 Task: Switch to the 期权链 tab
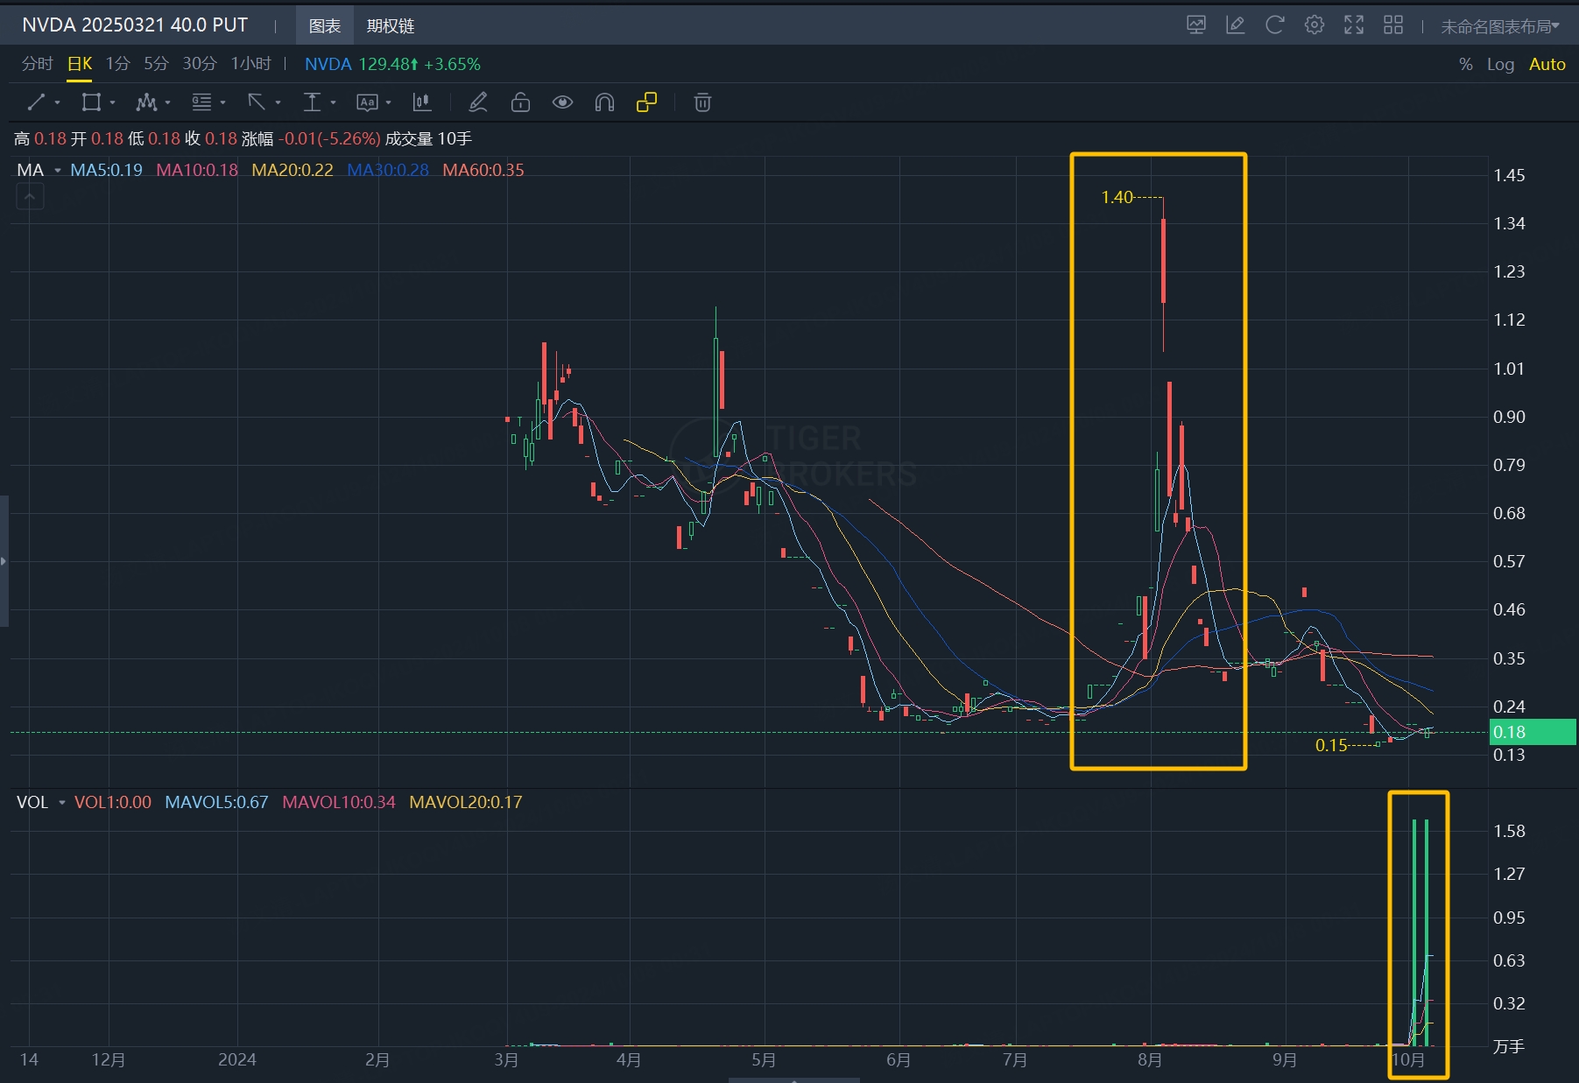[390, 26]
